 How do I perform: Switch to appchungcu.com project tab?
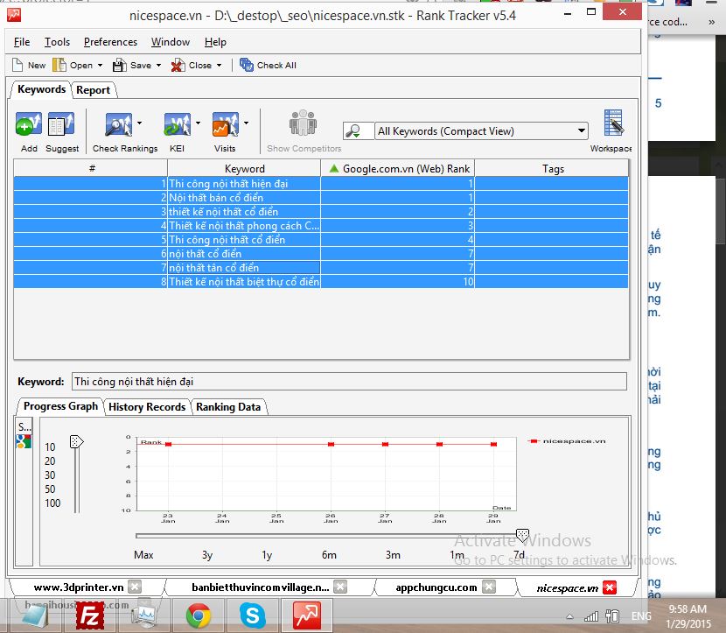click(x=436, y=587)
